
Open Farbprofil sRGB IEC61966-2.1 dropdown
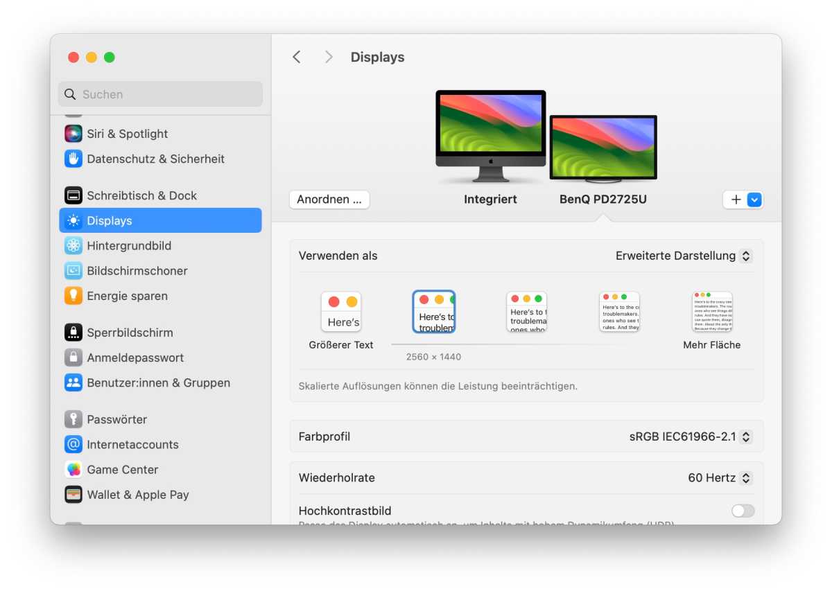point(691,436)
